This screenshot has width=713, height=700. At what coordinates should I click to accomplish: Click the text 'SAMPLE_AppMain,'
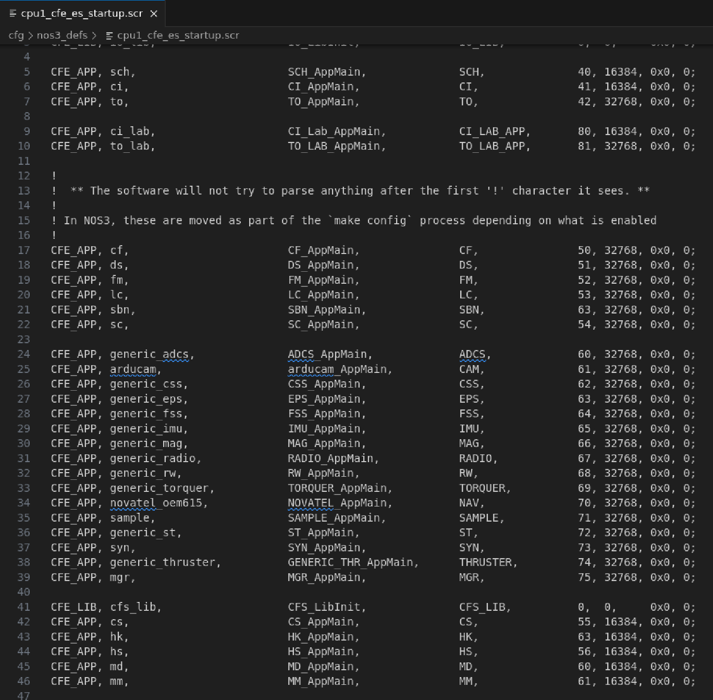(337, 518)
